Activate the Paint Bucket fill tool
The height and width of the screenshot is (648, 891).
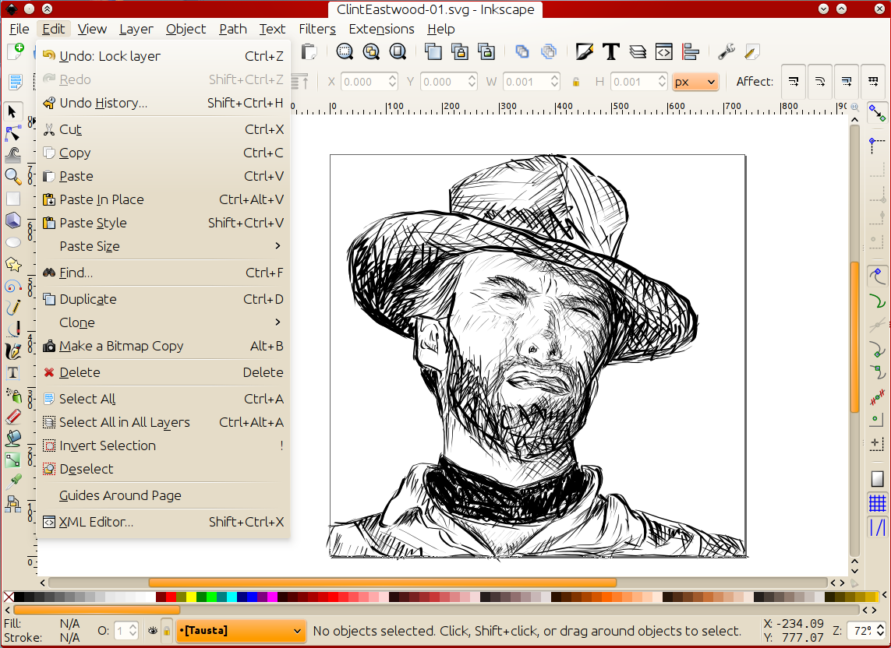click(x=12, y=438)
